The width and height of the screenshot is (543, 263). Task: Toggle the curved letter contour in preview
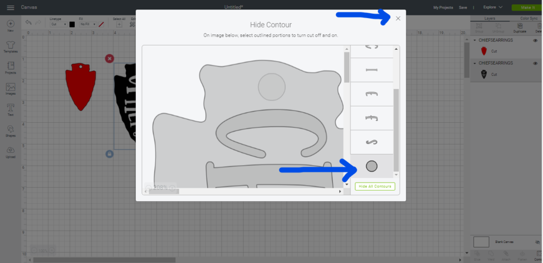(x=271, y=134)
